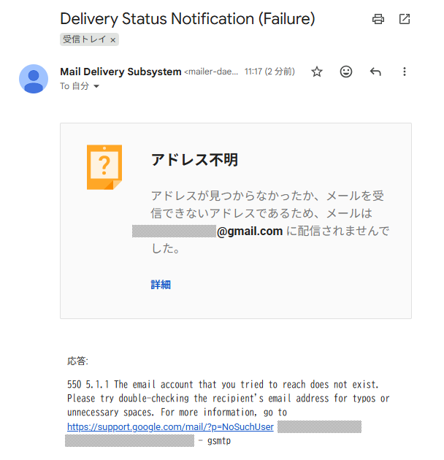The image size is (444, 460).
Task: Add an emoji reaction to the message
Action: pyautogui.click(x=346, y=72)
